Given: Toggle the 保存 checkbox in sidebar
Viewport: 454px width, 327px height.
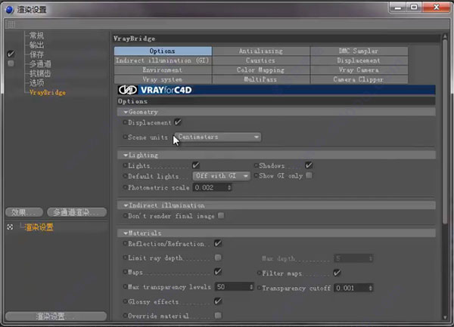Looking at the screenshot, I should tap(11, 54).
